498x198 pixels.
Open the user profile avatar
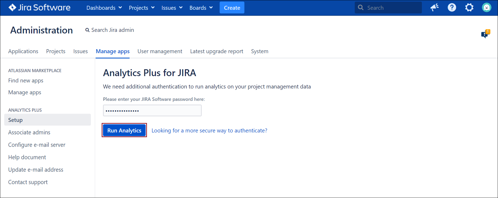pos(486,8)
